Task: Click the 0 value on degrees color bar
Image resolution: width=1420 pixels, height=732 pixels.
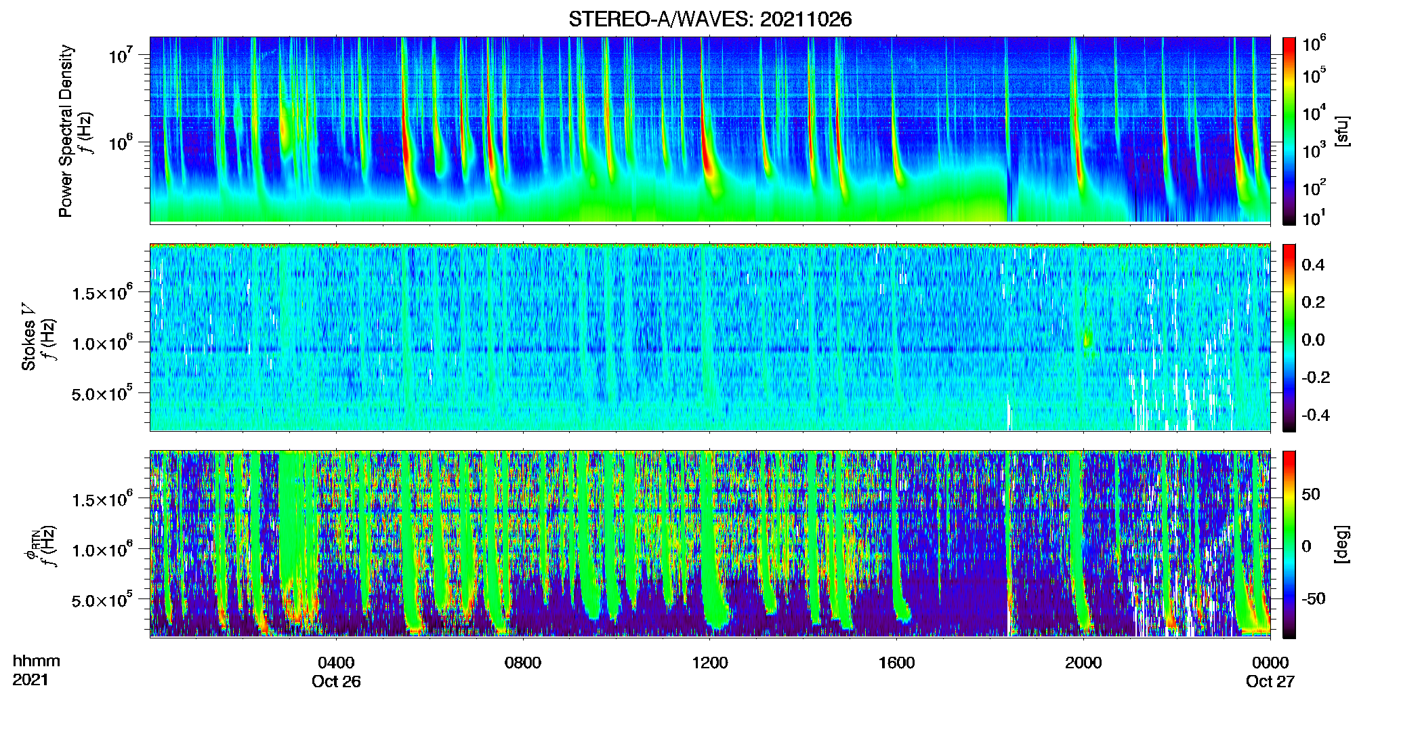Action: 1306,546
